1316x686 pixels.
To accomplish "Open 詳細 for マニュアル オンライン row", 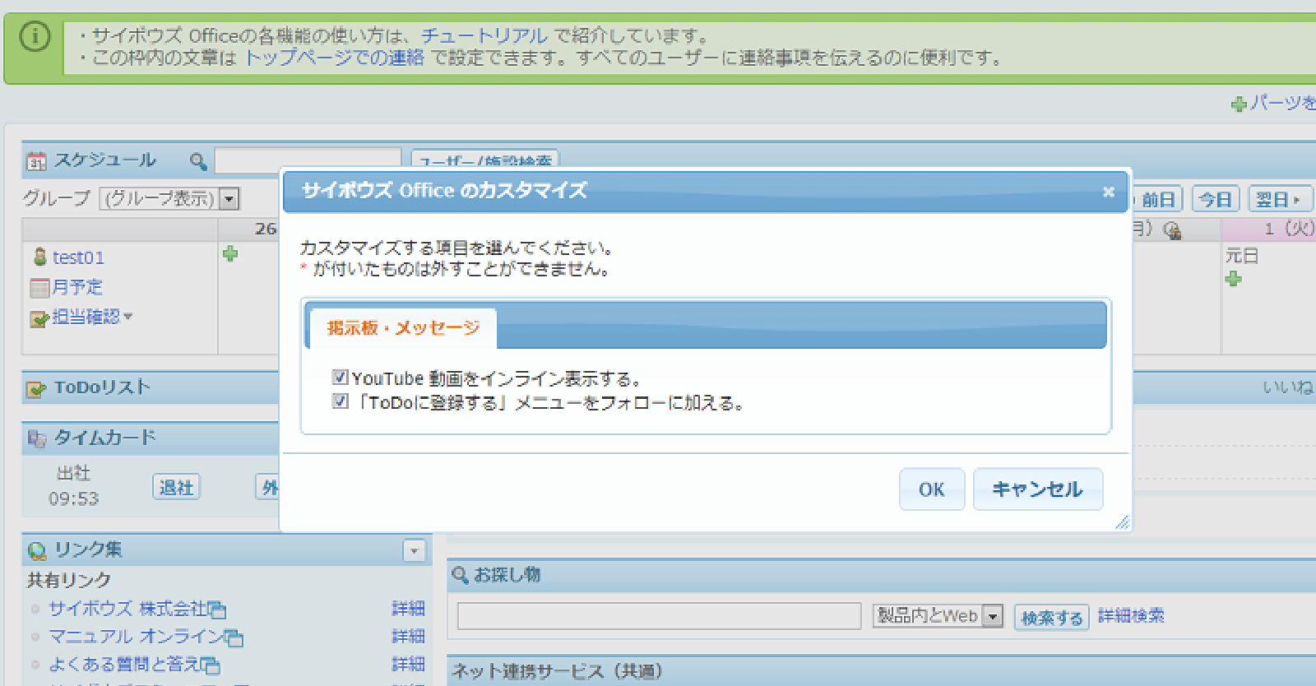I will point(408,637).
